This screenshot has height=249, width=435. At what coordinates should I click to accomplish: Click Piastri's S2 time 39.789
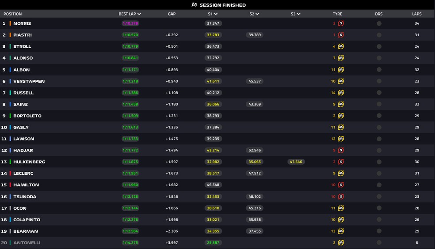(255, 35)
